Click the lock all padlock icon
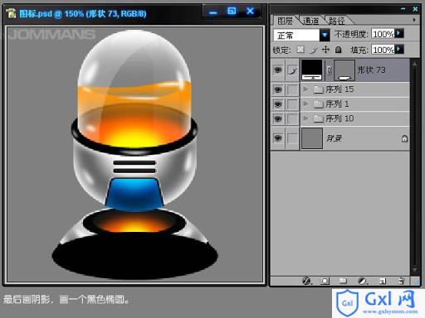Viewport: 425px width, 318px height. coord(338,50)
